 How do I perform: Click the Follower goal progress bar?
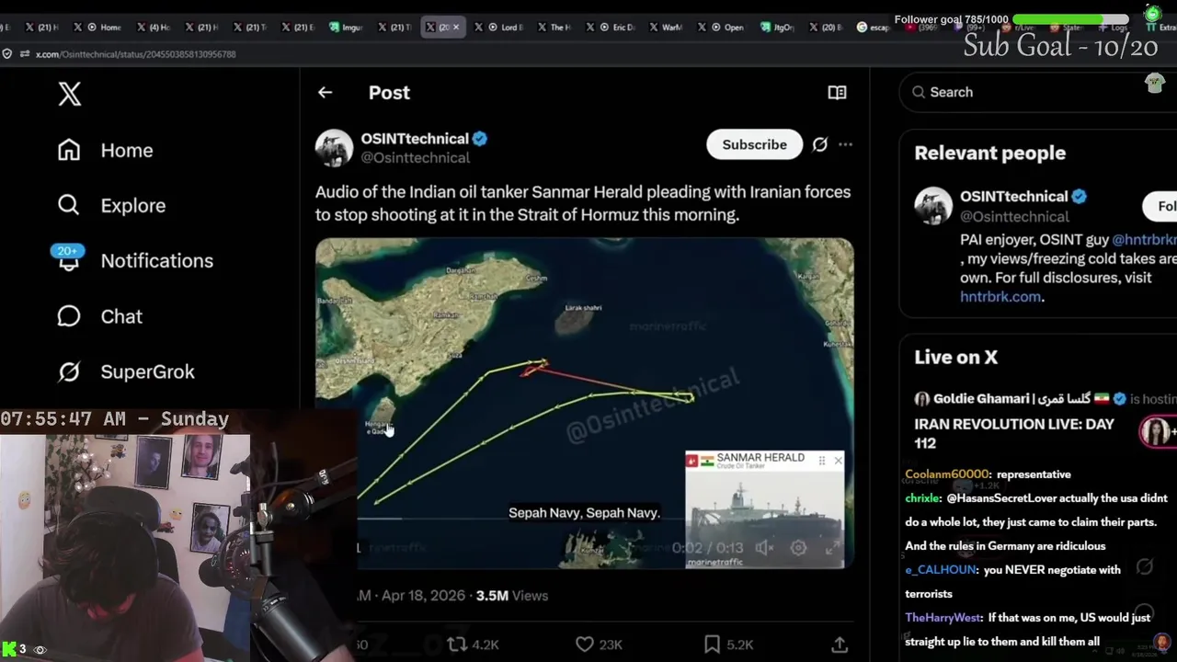coord(1070,19)
